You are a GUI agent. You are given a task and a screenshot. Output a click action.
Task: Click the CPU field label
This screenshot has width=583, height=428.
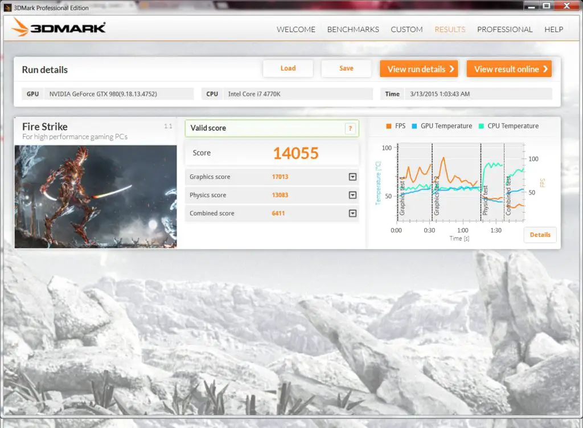pyautogui.click(x=212, y=94)
